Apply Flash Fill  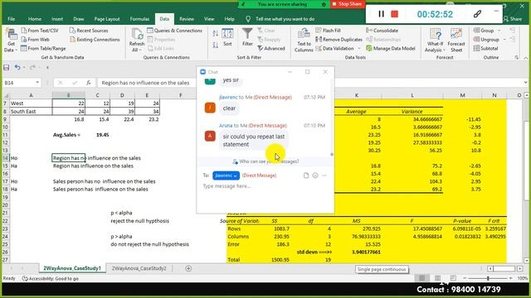pos(329,31)
